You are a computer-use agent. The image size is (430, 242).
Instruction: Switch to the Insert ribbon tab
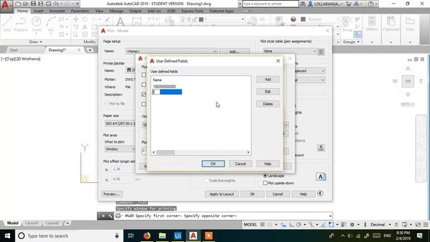38,11
